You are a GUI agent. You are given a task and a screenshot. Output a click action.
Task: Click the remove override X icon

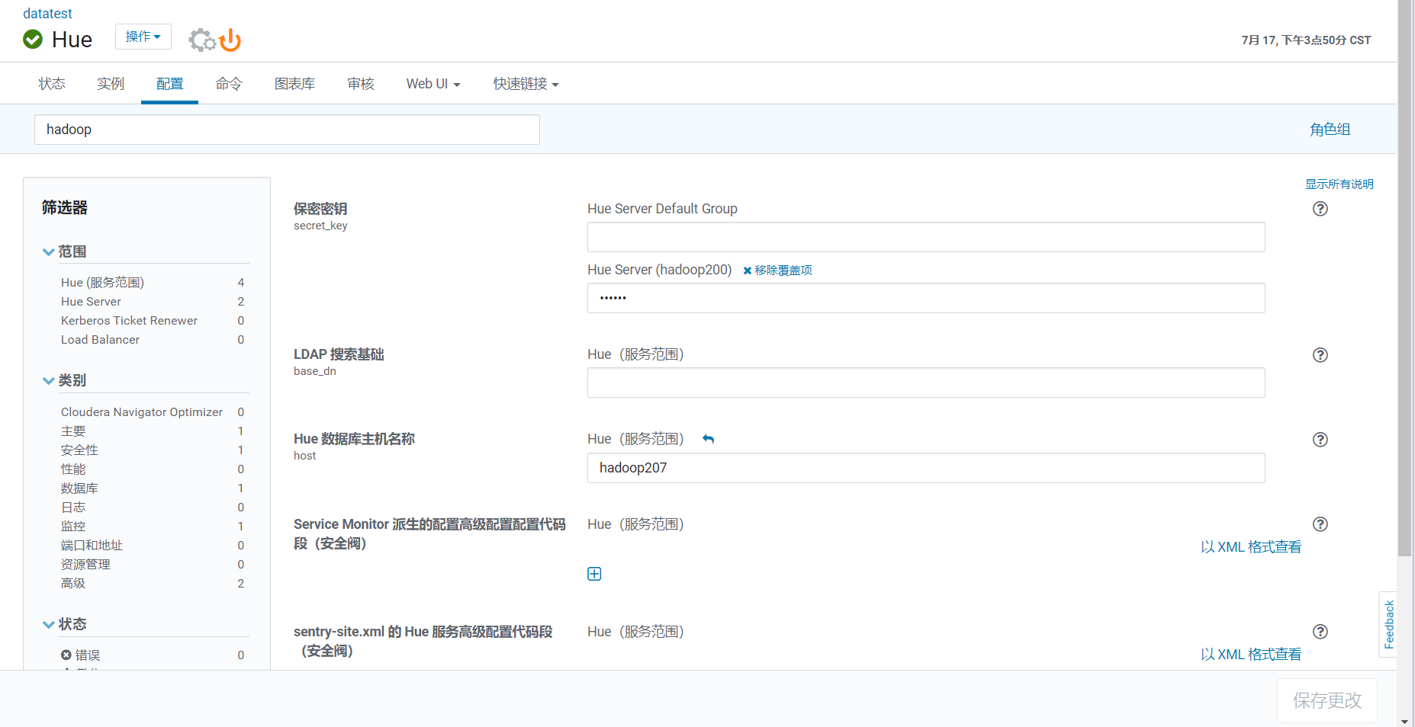pyautogui.click(x=748, y=271)
